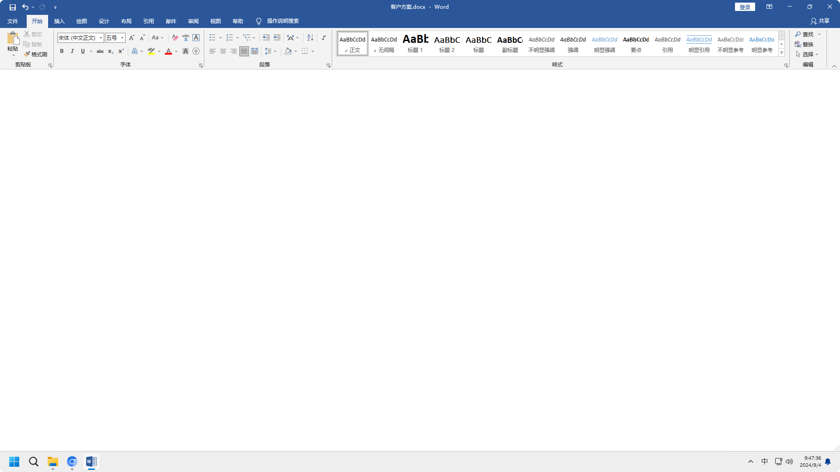Click the lightbulb tell-me icon
This screenshot has height=472, width=840.
pyautogui.click(x=259, y=21)
